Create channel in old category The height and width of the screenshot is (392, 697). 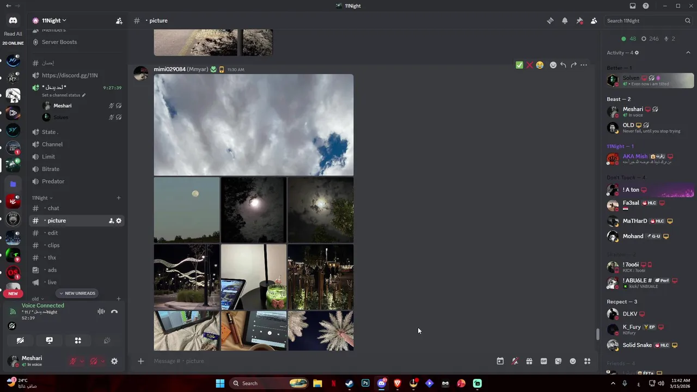coord(119,299)
